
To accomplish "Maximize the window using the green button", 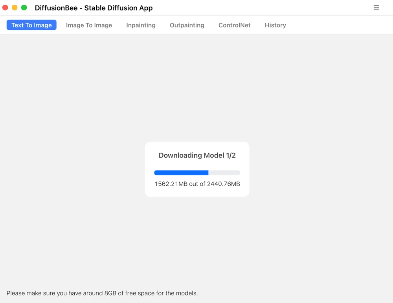I will (x=24, y=8).
